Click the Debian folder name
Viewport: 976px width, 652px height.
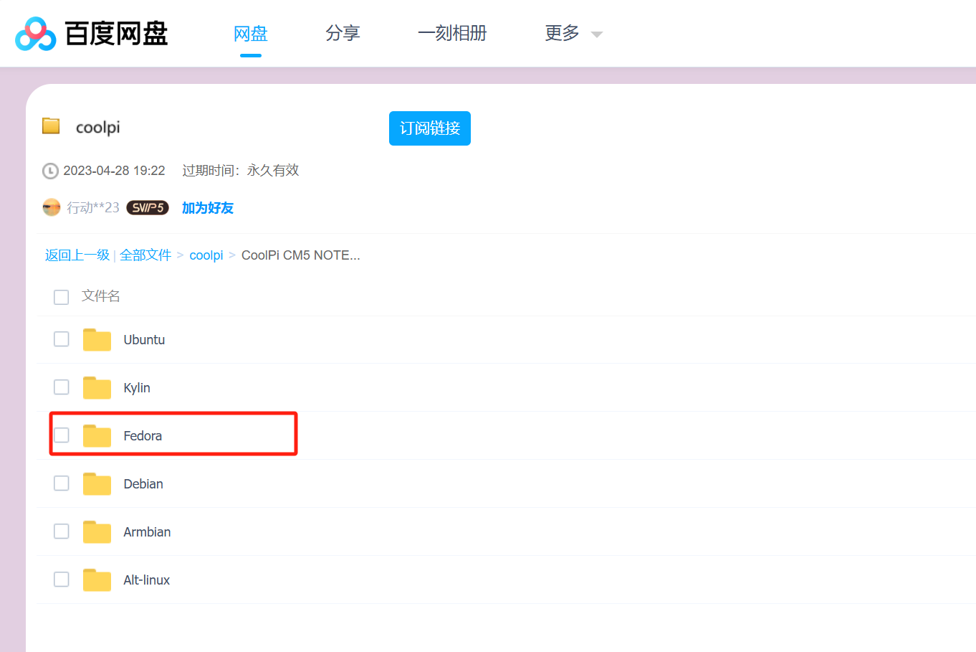(143, 484)
